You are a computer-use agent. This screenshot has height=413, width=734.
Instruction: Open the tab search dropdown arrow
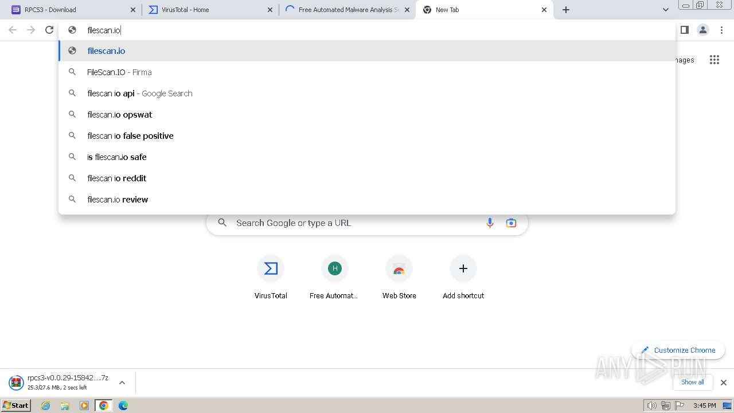tap(665, 10)
